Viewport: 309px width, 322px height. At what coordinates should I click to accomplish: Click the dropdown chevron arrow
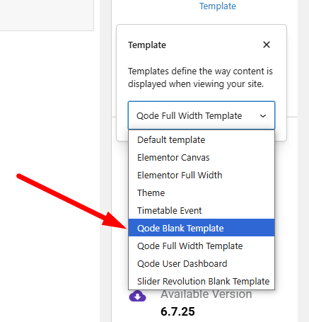click(x=263, y=116)
